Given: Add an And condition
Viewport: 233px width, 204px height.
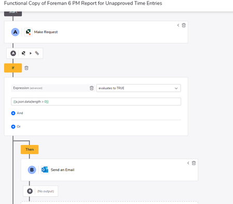Looking at the screenshot, I should point(17,113).
